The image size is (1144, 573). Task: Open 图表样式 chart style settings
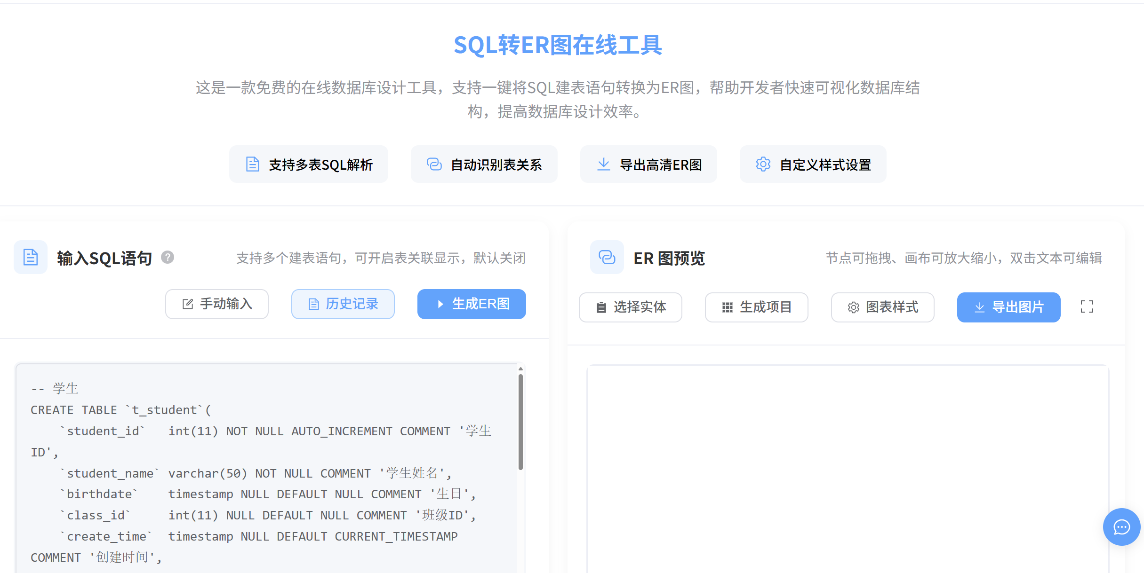tap(882, 307)
